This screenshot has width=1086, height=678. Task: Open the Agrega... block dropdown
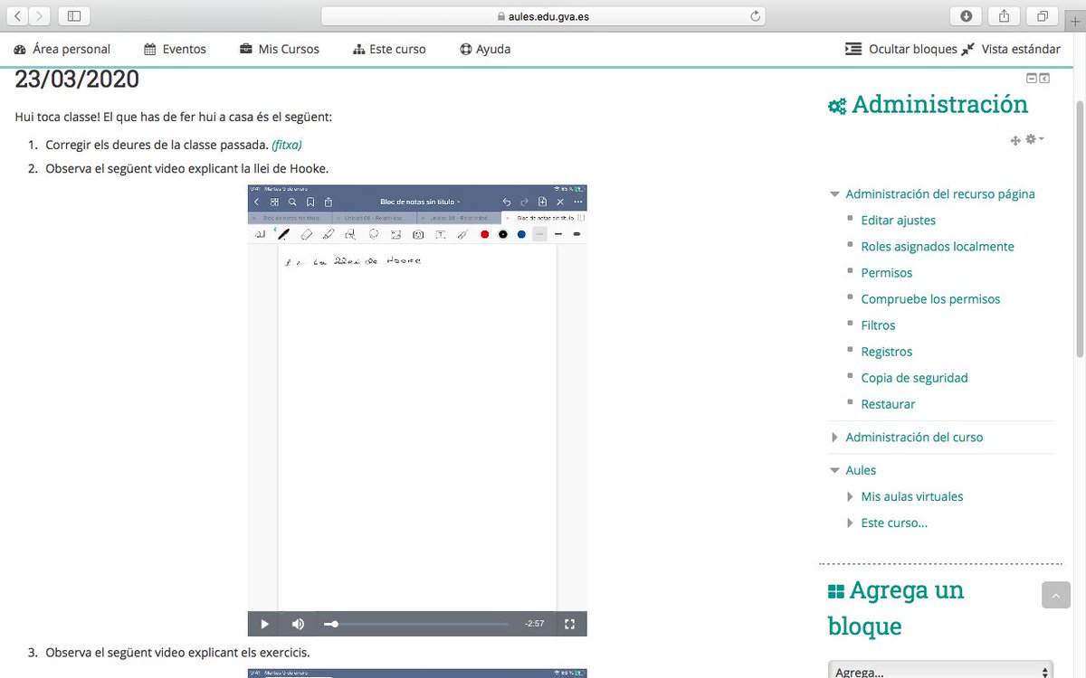point(940,672)
